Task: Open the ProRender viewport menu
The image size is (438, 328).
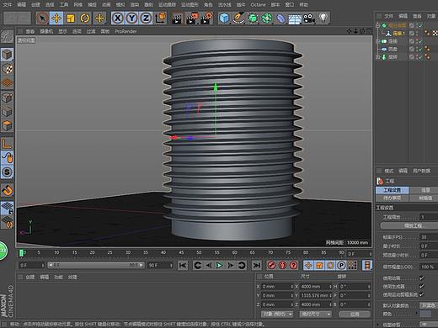Action: (126, 31)
